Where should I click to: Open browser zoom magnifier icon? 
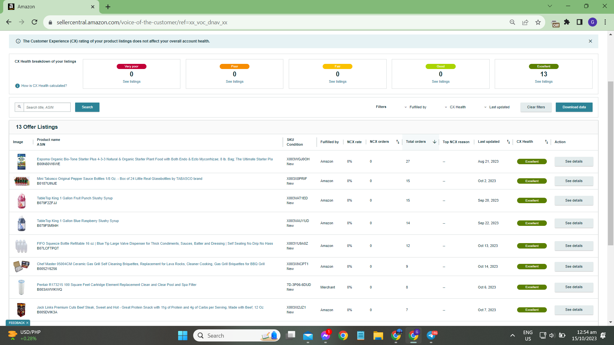click(512, 22)
